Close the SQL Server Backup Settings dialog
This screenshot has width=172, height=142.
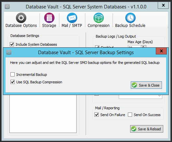click(161, 51)
